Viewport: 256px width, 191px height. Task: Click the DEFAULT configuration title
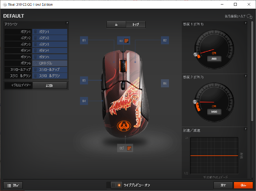tap(13, 16)
